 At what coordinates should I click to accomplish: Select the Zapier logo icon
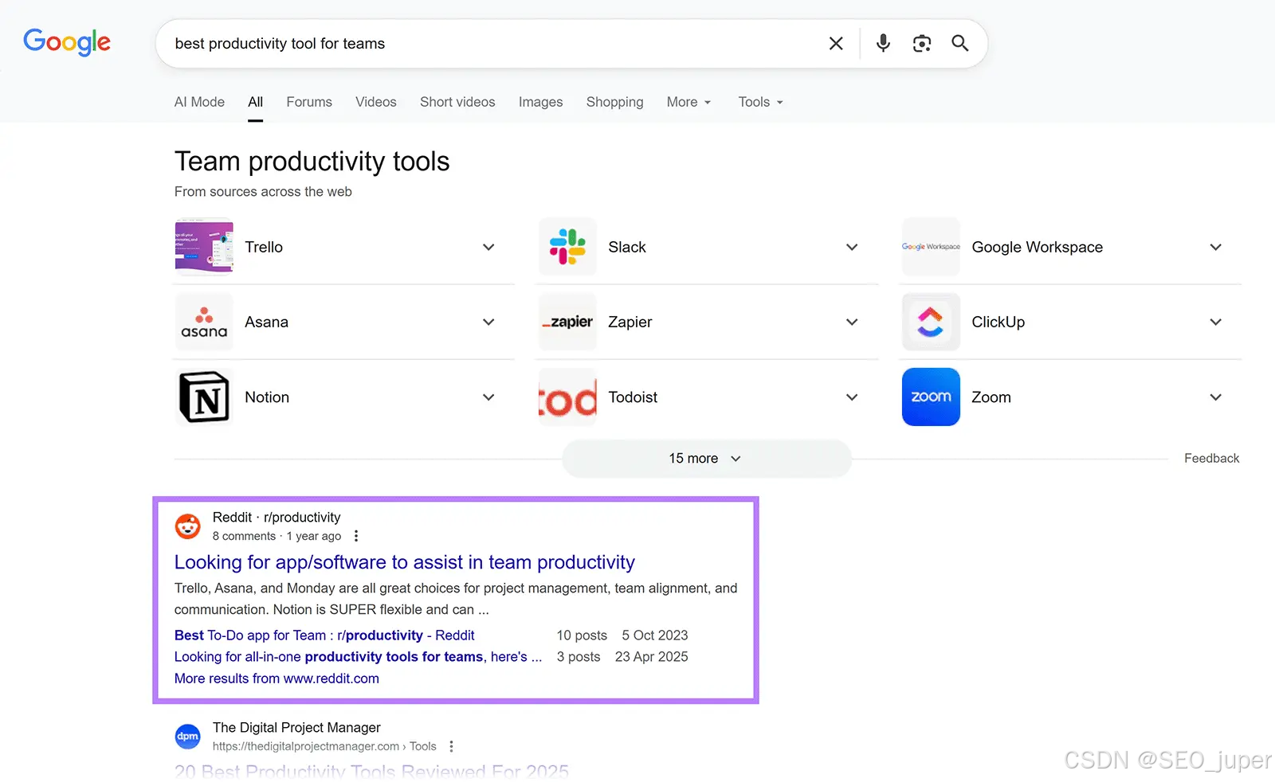567,322
